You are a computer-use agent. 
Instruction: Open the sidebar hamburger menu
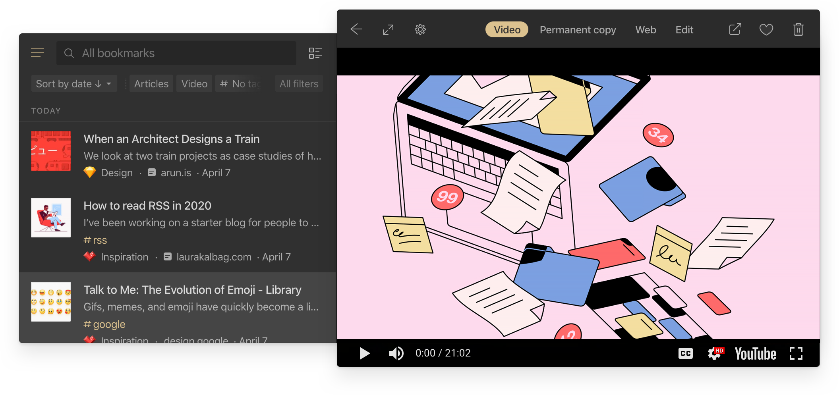tap(37, 53)
